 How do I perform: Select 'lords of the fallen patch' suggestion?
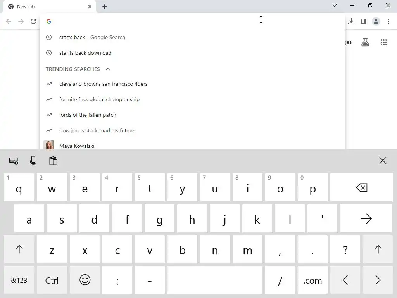click(192, 115)
